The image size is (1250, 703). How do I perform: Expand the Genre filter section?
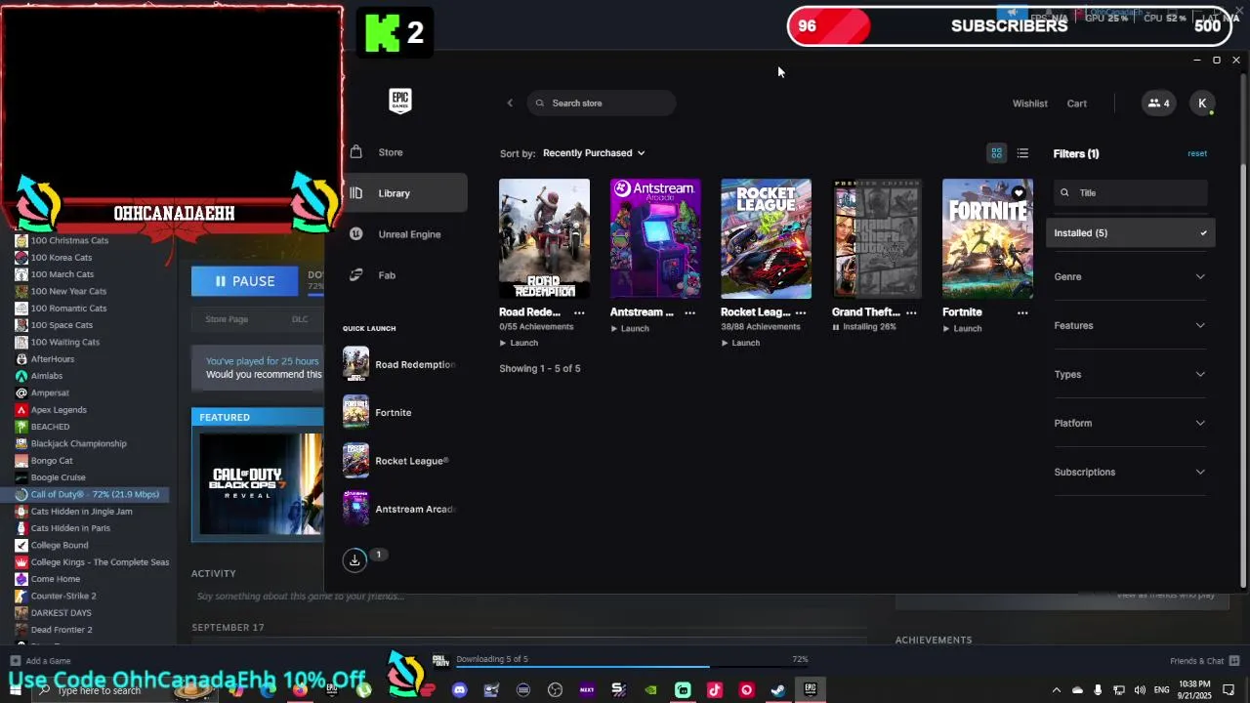pyautogui.click(x=1130, y=276)
